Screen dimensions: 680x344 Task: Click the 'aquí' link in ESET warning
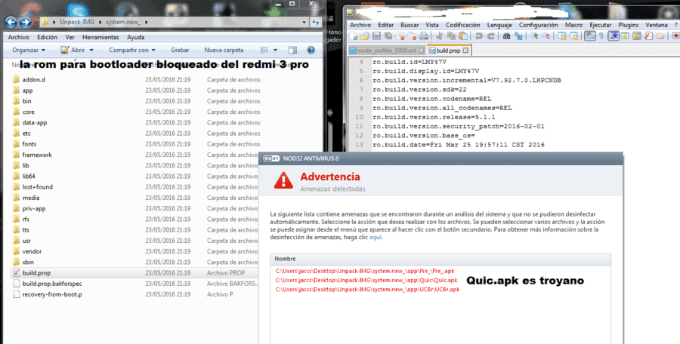[376, 238]
